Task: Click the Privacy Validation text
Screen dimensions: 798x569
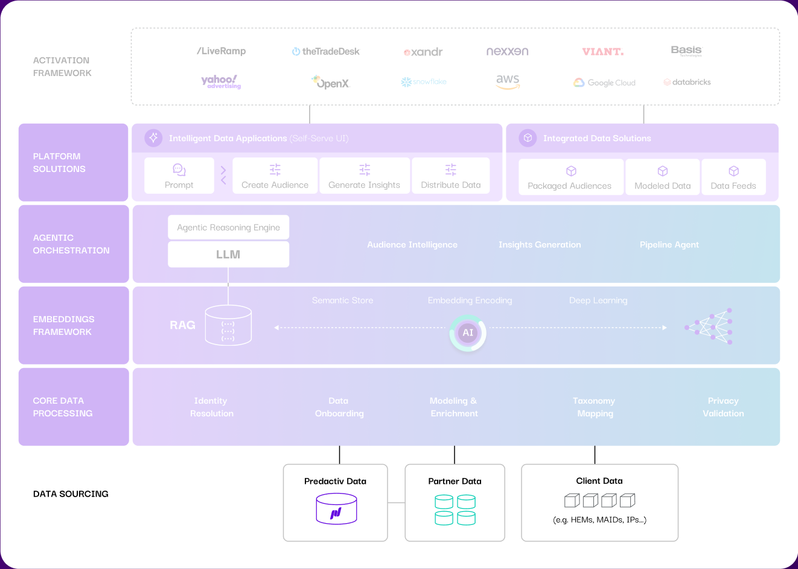Action: 723,407
